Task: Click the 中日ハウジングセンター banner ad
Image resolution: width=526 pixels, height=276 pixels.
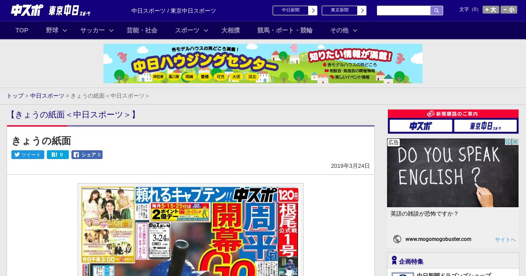Action: [x=263, y=64]
